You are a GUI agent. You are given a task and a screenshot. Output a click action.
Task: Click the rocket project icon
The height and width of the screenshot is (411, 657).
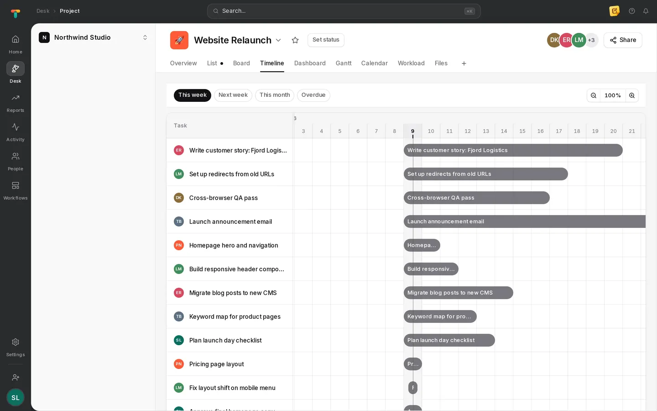pyautogui.click(x=179, y=40)
